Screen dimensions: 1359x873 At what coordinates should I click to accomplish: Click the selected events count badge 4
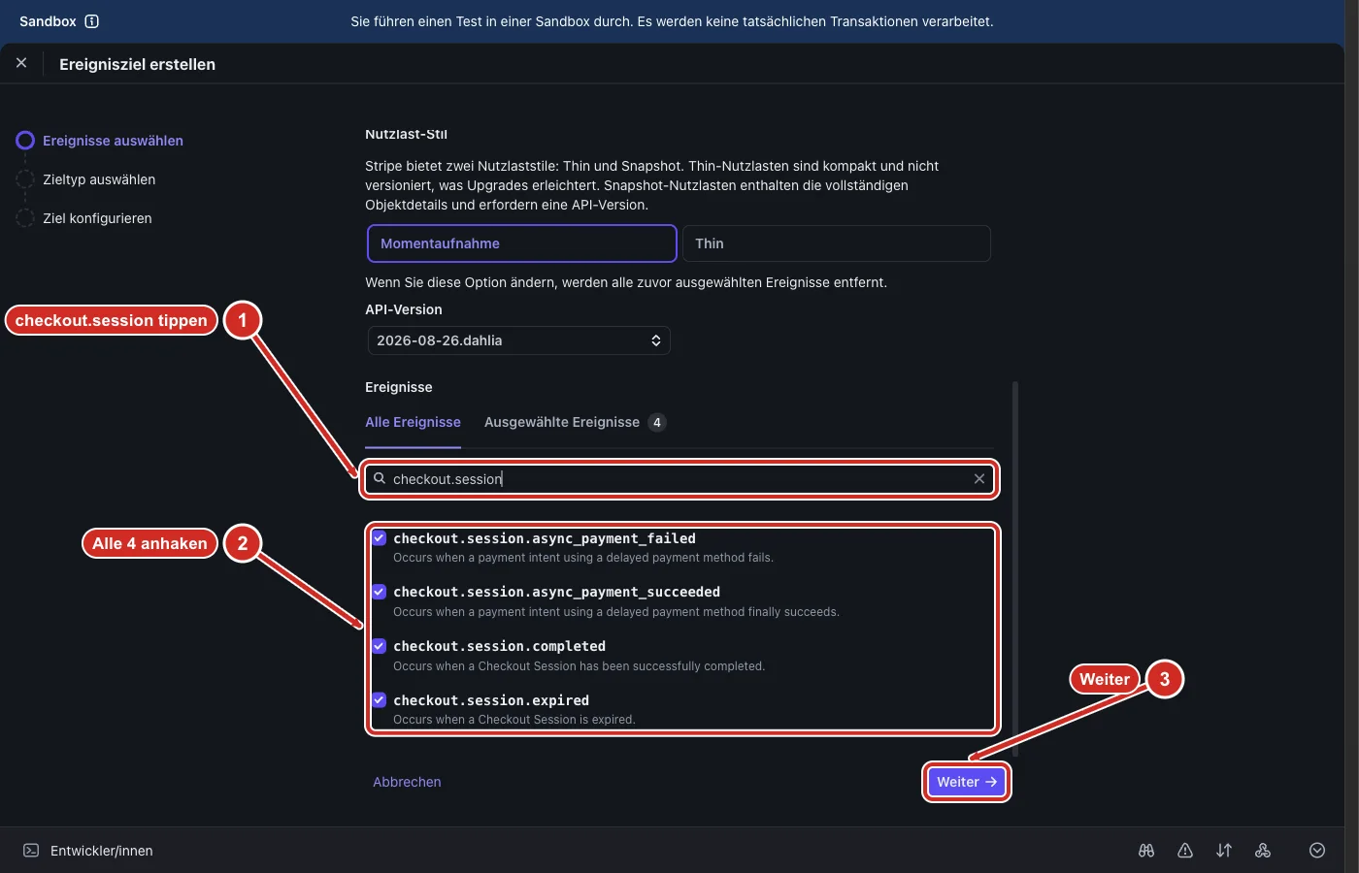657,422
